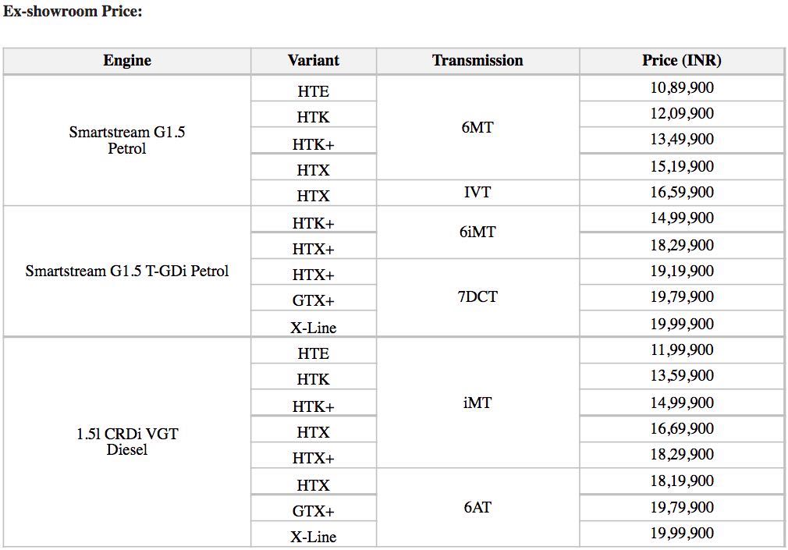Click the 6iMT transmission cell
788x550 pixels.
(477, 232)
